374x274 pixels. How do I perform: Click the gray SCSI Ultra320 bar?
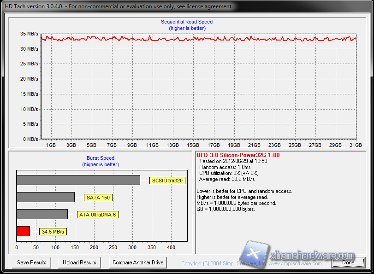(78, 180)
